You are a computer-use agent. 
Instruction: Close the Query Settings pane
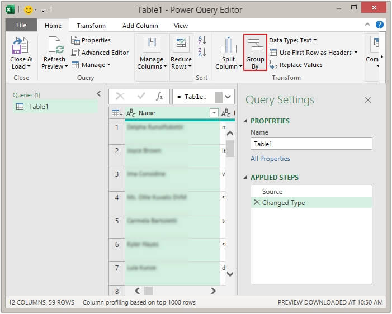[368, 100]
